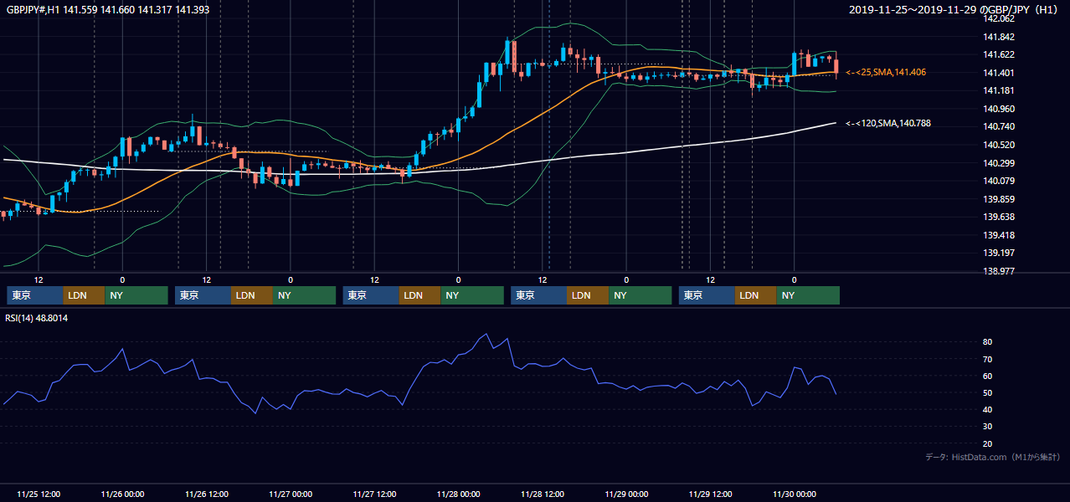This screenshot has height=502, width=1070.
Task: Click the 141.181 price axis label
Action: 999,91
